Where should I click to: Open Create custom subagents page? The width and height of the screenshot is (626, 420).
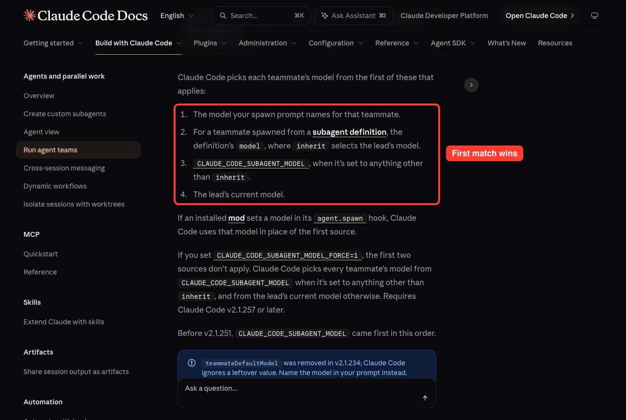pos(65,114)
